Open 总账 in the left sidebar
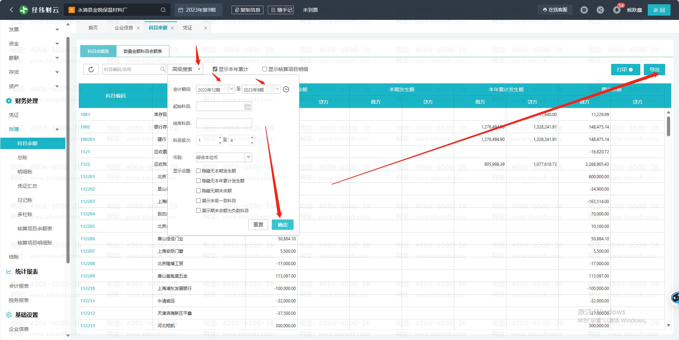679x340 pixels. pyautogui.click(x=22, y=158)
